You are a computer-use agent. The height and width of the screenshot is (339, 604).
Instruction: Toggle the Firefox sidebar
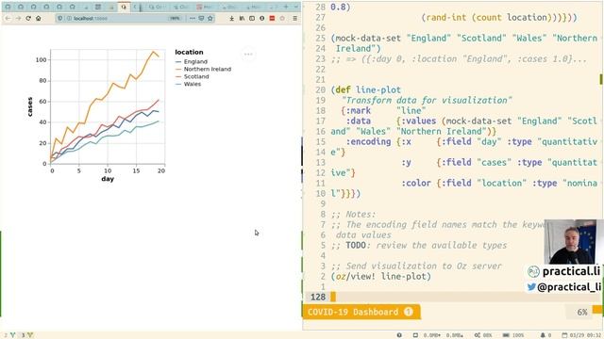[252, 18]
